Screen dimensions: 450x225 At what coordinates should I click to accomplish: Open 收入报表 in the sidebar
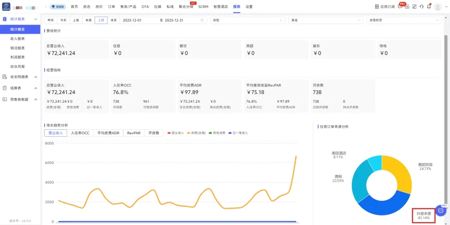click(x=17, y=39)
